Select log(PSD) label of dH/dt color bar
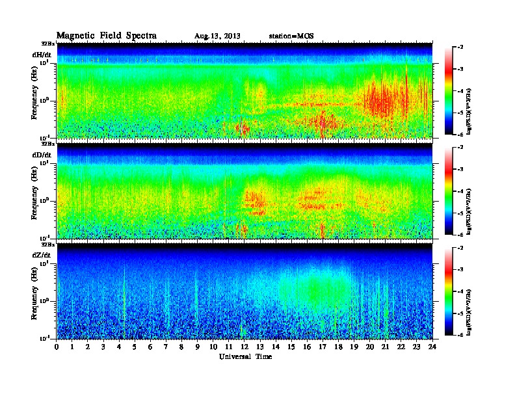This screenshot has width=515, height=398. [x=469, y=111]
